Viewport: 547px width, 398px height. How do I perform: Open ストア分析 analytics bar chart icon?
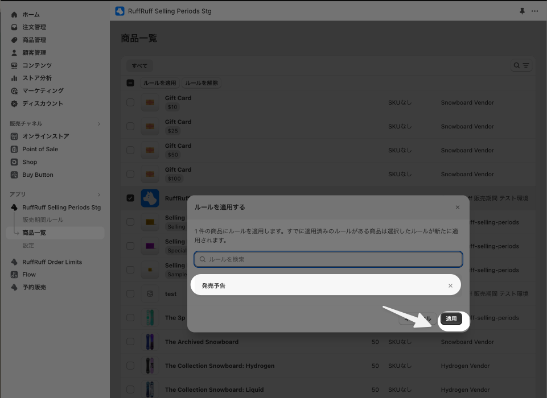pos(14,78)
